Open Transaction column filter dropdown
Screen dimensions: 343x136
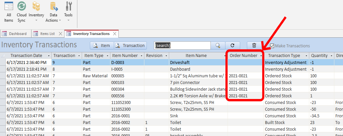coord(79,56)
